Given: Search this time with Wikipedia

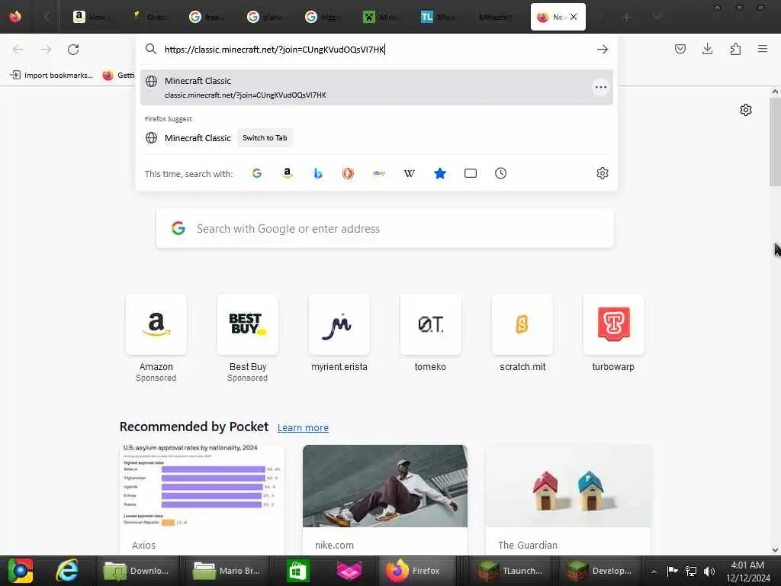Looking at the screenshot, I should (x=410, y=173).
